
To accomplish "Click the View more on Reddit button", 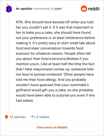I will pyautogui.click(x=52, y=127).
